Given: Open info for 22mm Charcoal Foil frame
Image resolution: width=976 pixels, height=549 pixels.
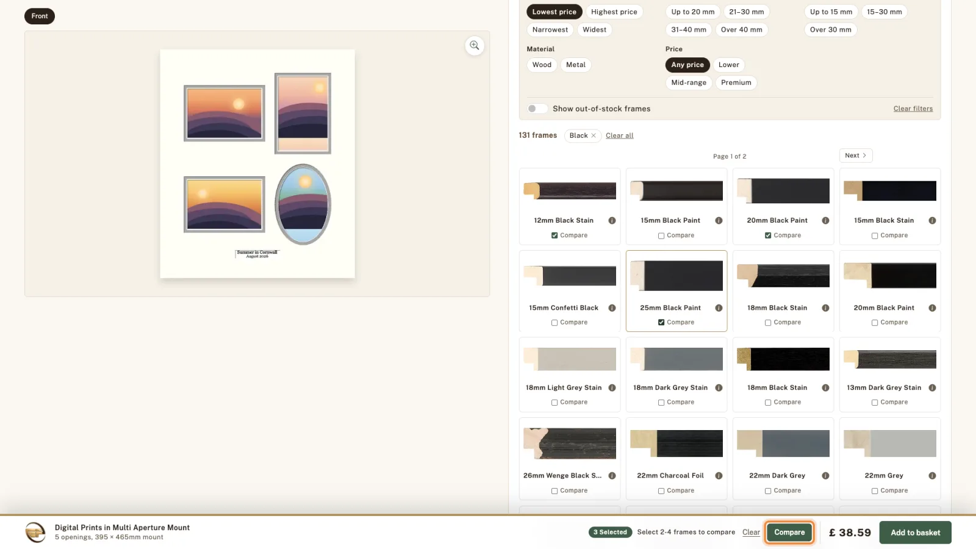Looking at the screenshot, I should pyautogui.click(x=719, y=476).
